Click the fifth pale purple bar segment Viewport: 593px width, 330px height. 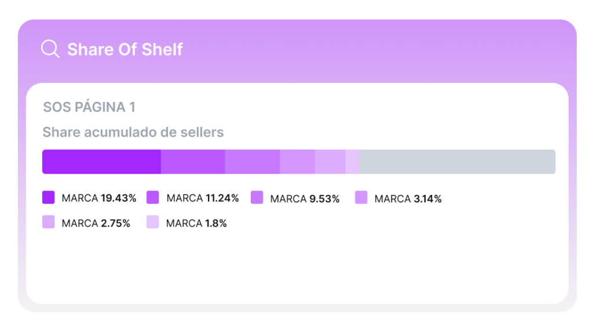click(x=330, y=162)
